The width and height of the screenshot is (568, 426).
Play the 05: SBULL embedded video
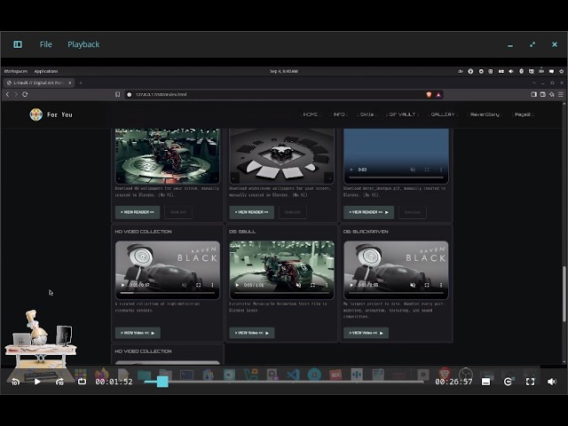point(237,285)
